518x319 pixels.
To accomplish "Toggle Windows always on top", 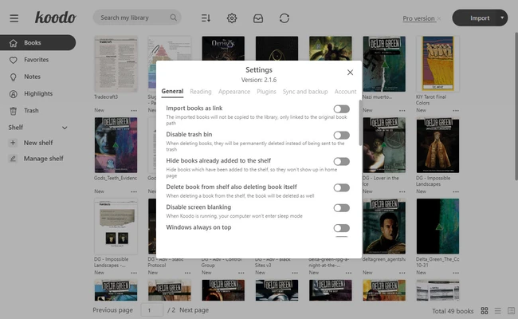I will 341,228.
